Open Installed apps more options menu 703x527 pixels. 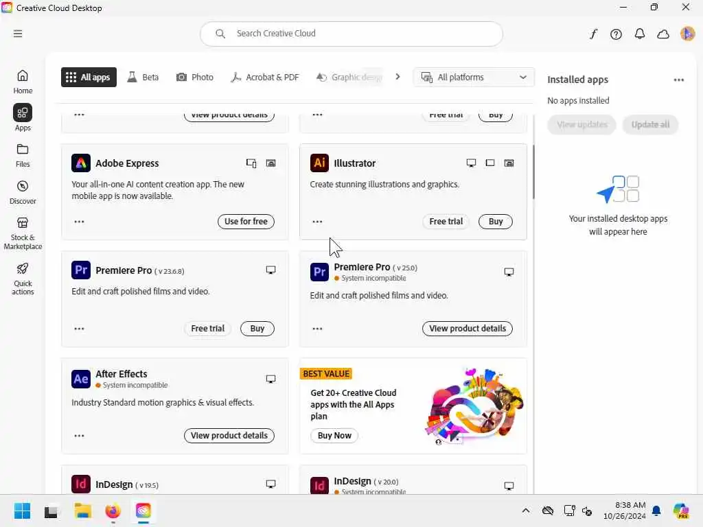click(x=678, y=80)
